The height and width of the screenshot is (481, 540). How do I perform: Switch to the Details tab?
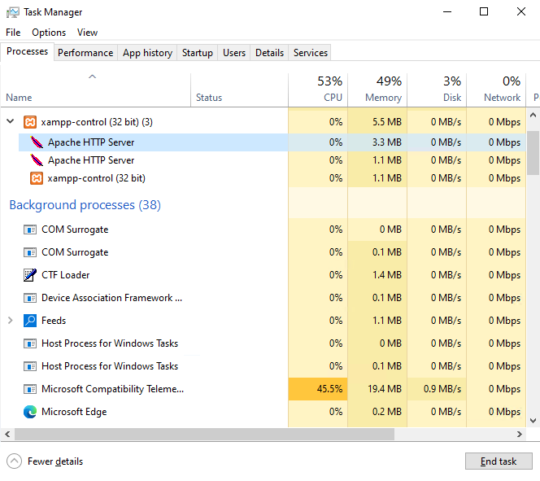[x=270, y=53]
